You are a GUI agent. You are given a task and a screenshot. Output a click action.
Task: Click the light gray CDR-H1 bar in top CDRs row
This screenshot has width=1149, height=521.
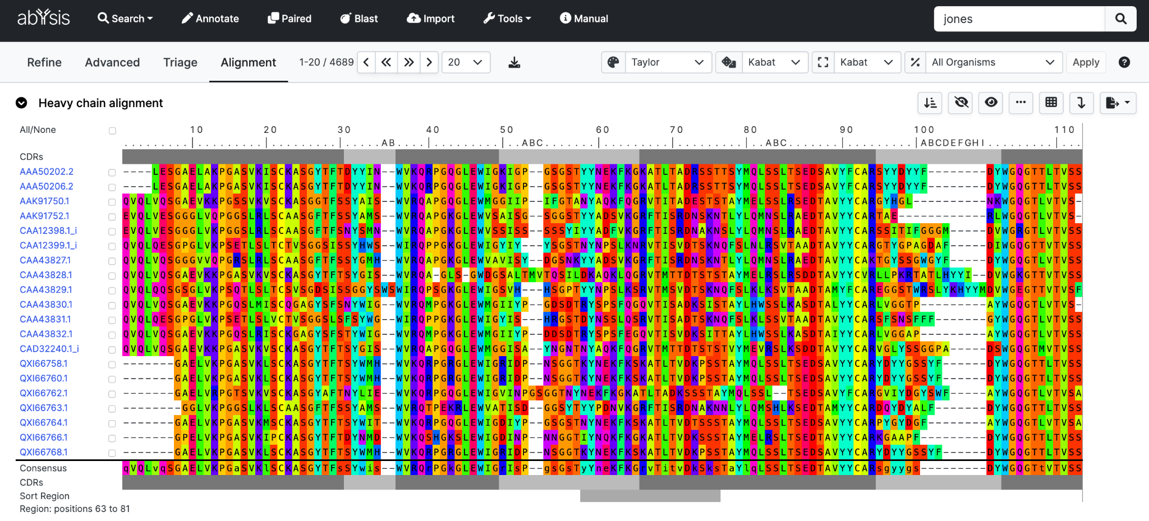(x=370, y=156)
